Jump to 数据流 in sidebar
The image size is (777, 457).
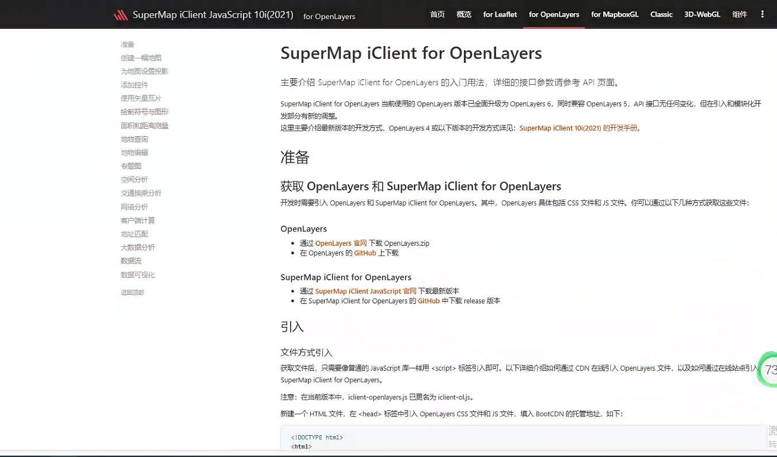click(x=131, y=261)
